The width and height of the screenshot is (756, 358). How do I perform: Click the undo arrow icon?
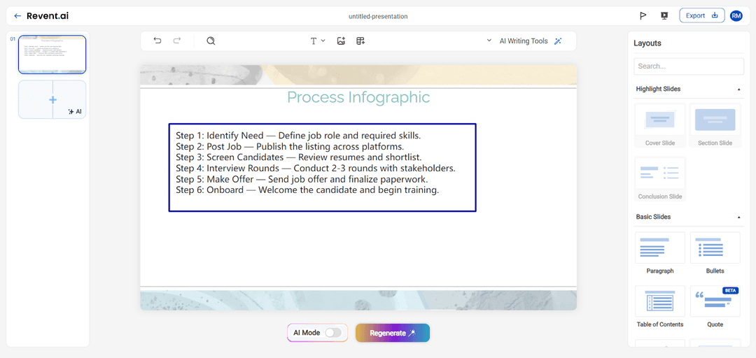point(157,41)
